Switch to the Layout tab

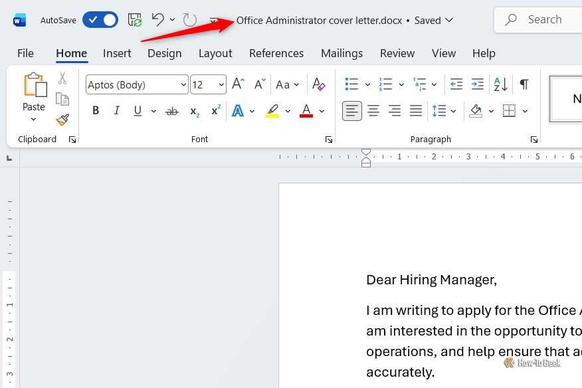coord(215,53)
